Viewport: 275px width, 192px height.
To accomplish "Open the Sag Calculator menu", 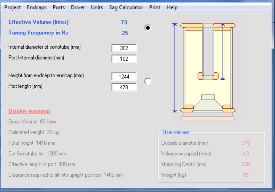I will (x=126, y=7).
